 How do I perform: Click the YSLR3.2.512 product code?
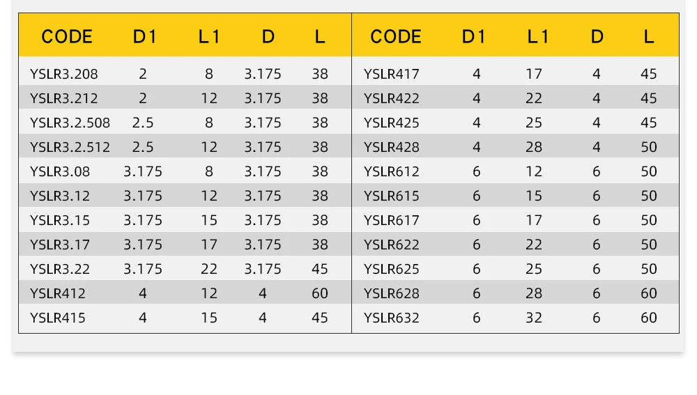(x=70, y=147)
